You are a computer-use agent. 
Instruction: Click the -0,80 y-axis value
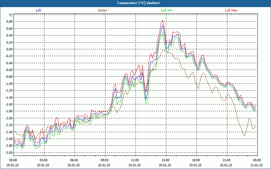pos(9,77)
